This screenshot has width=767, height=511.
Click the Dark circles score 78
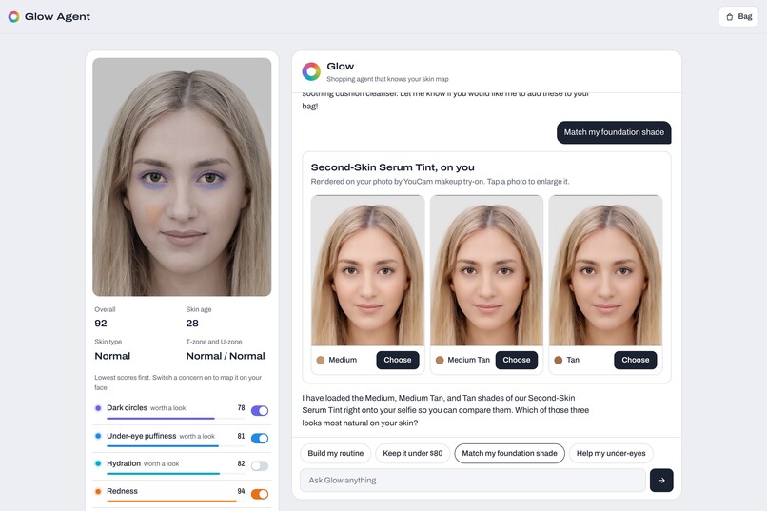(241, 408)
